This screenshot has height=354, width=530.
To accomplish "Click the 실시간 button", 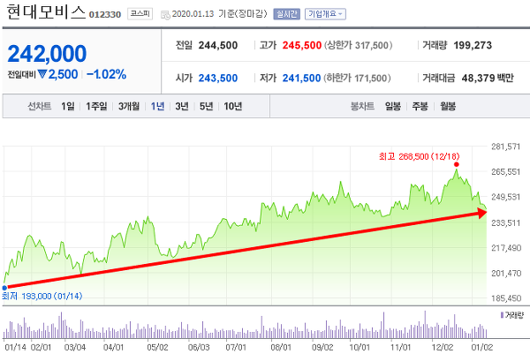I will 286,14.
